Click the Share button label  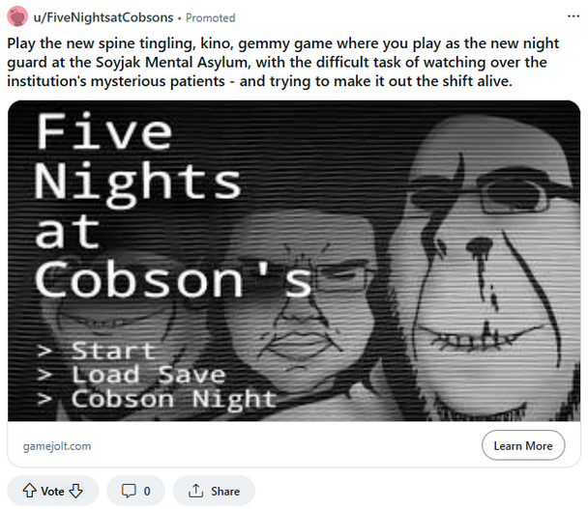pyautogui.click(x=225, y=491)
